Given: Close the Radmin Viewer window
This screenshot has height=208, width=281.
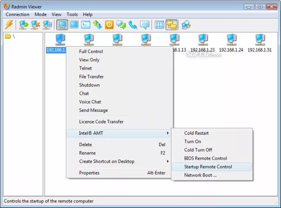Looking at the screenshot, I should tap(272, 7).
